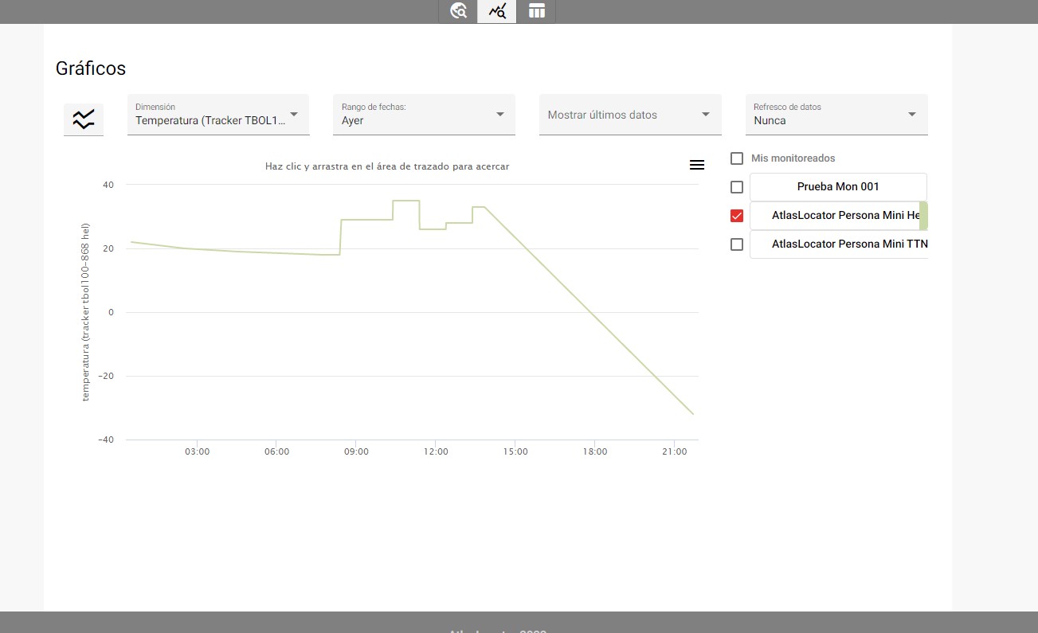Click the −40 y-axis label
The width and height of the screenshot is (1038, 633).
(x=106, y=440)
